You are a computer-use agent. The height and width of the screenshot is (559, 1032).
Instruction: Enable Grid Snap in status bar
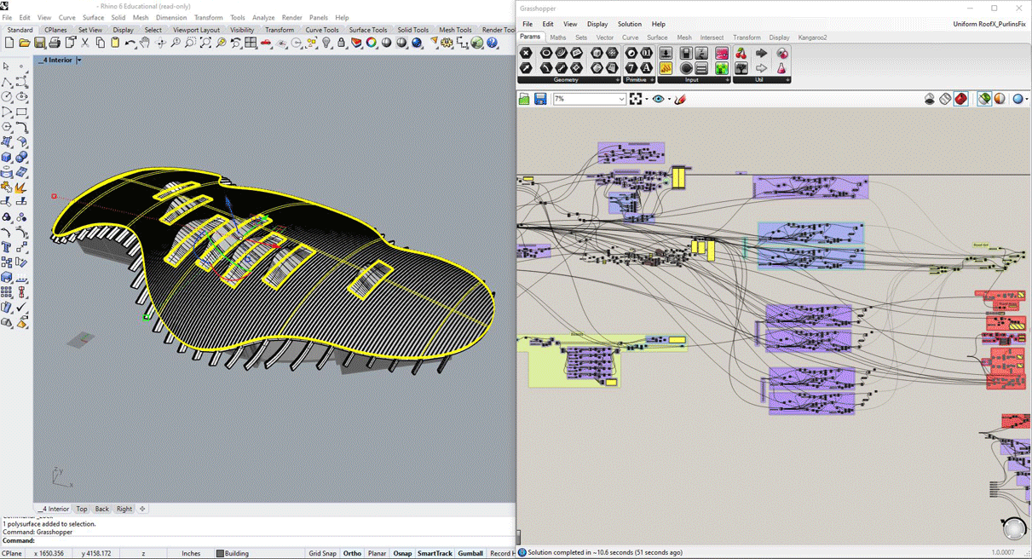322,553
